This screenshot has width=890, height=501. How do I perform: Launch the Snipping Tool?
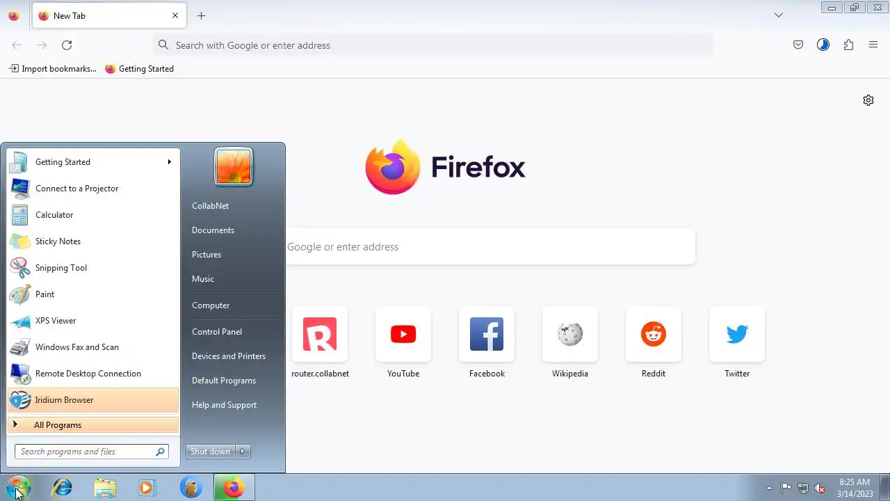93,268
